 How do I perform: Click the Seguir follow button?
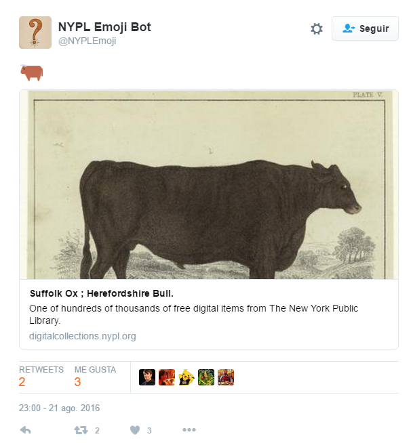(x=365, y=28)
